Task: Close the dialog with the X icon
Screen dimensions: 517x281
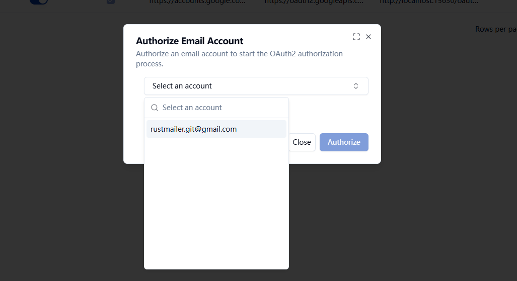Action: (x=368, y=37)
